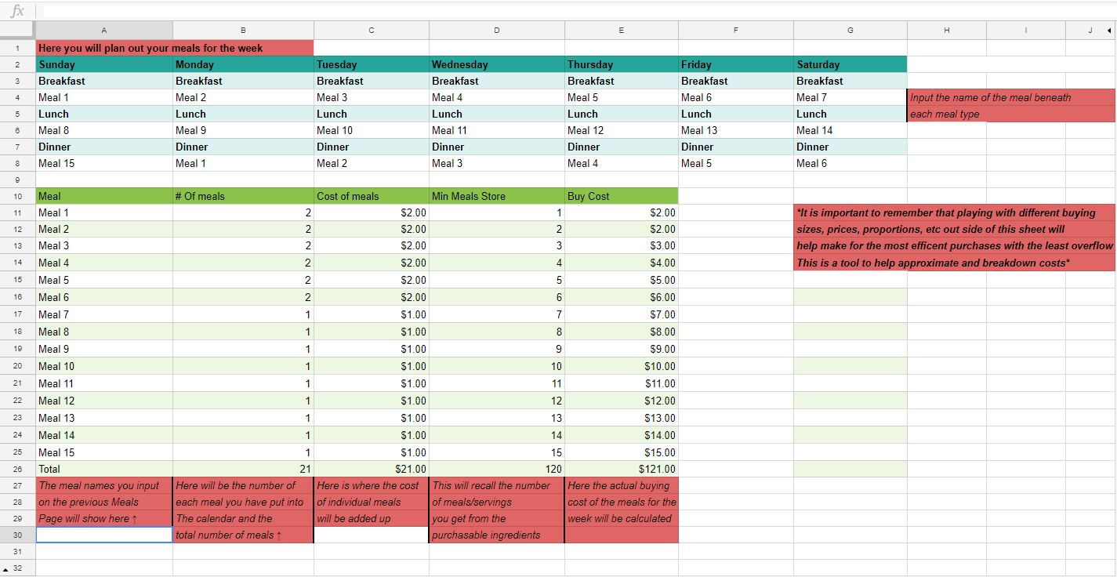
Task: Select column E header
Action: point(622,31)
